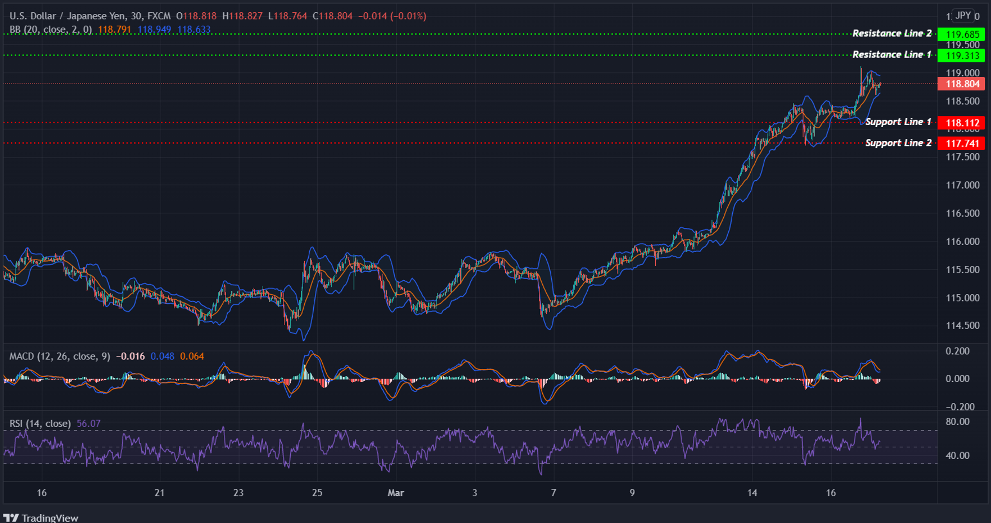Click the Support Line 1 price tag 118.112

[x=963, y=122]
